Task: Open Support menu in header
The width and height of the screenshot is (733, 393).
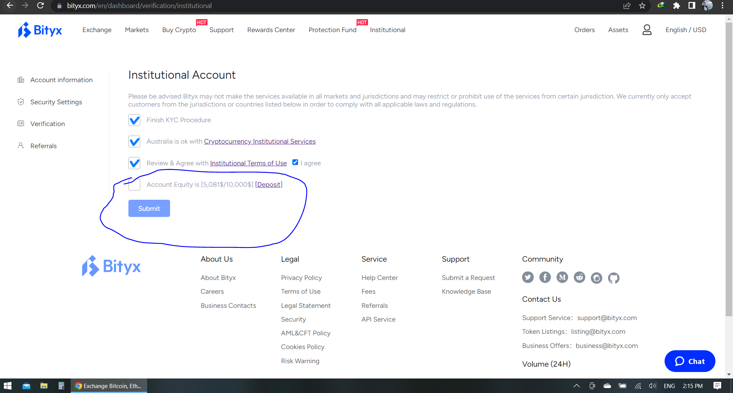Action: pyautogui.click(x=221, y=30)
